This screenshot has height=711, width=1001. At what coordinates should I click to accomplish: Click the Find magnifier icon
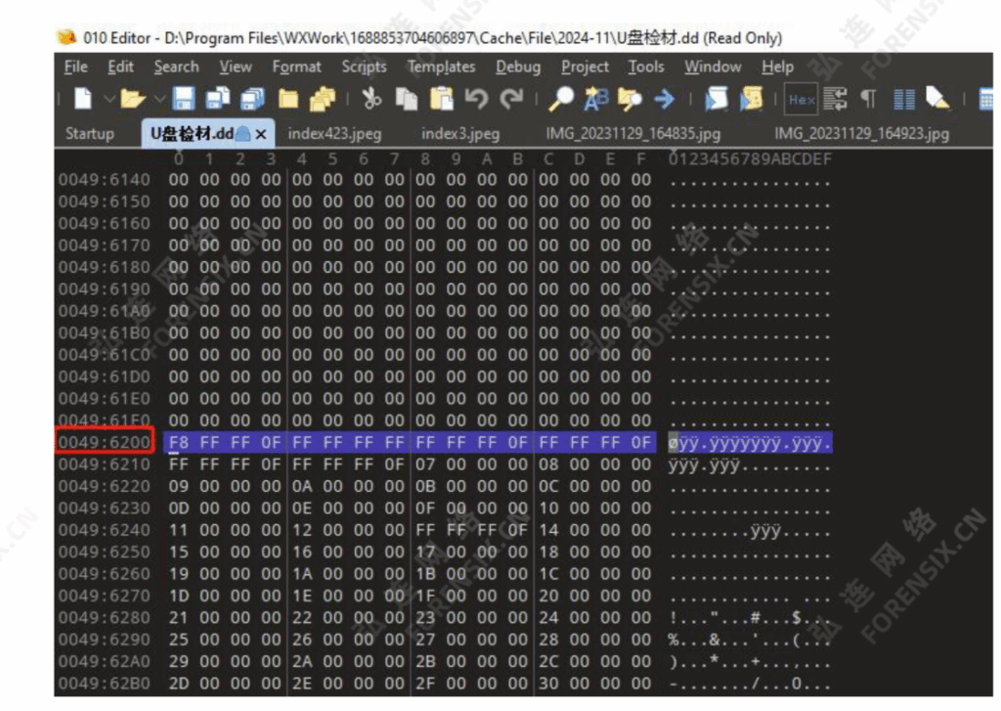pyautogui.click(x=561, y=99)
